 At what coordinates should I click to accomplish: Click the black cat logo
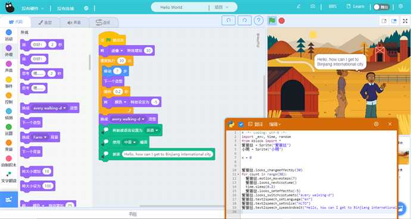coord(10,8)
